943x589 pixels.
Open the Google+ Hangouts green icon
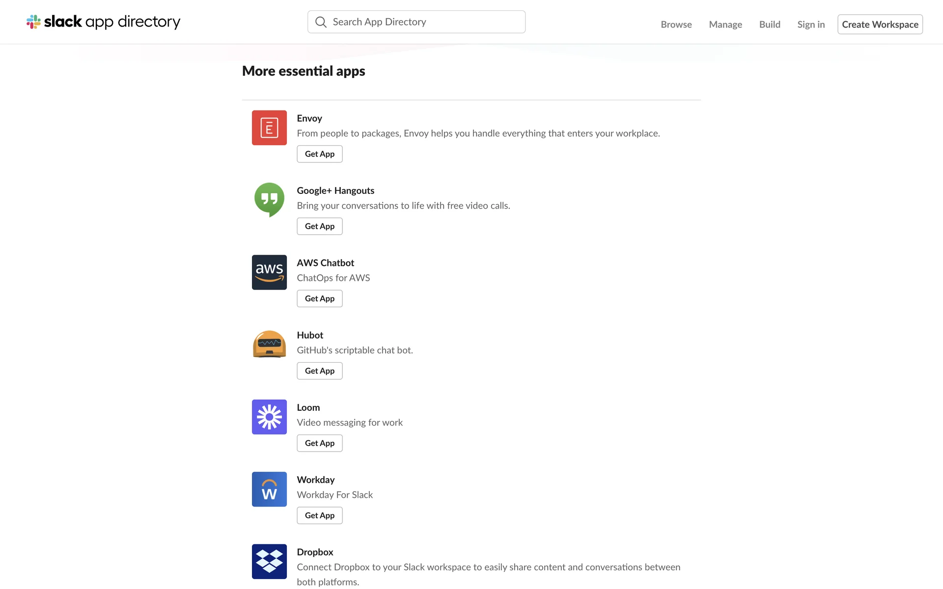[269, 199]
